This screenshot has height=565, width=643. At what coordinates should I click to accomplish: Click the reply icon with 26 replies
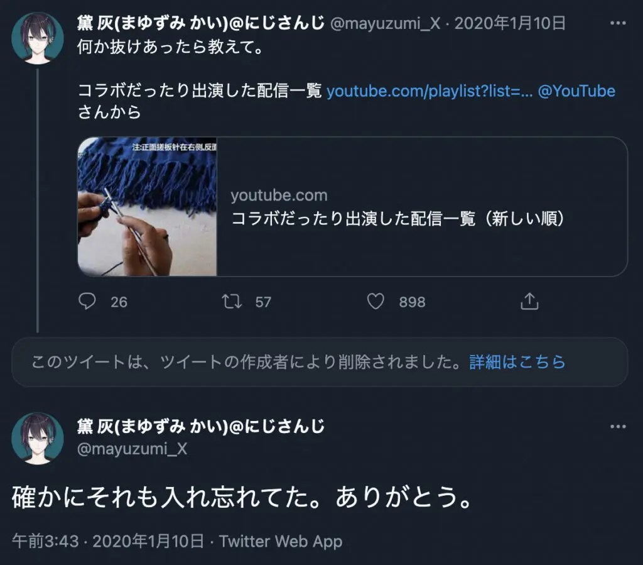click(x=87, y=302)
